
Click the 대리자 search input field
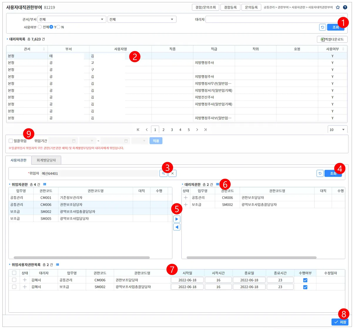tap(273, 19)
